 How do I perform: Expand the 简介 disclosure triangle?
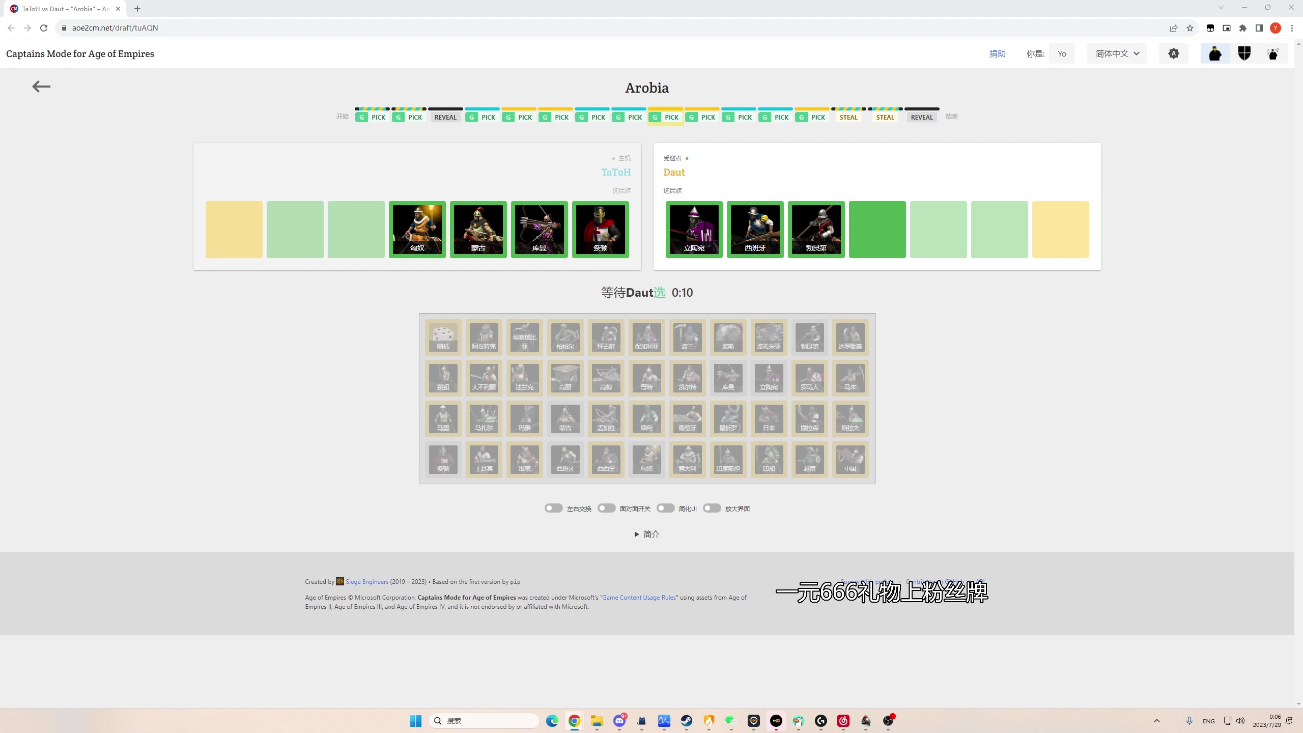coord(637,534)
